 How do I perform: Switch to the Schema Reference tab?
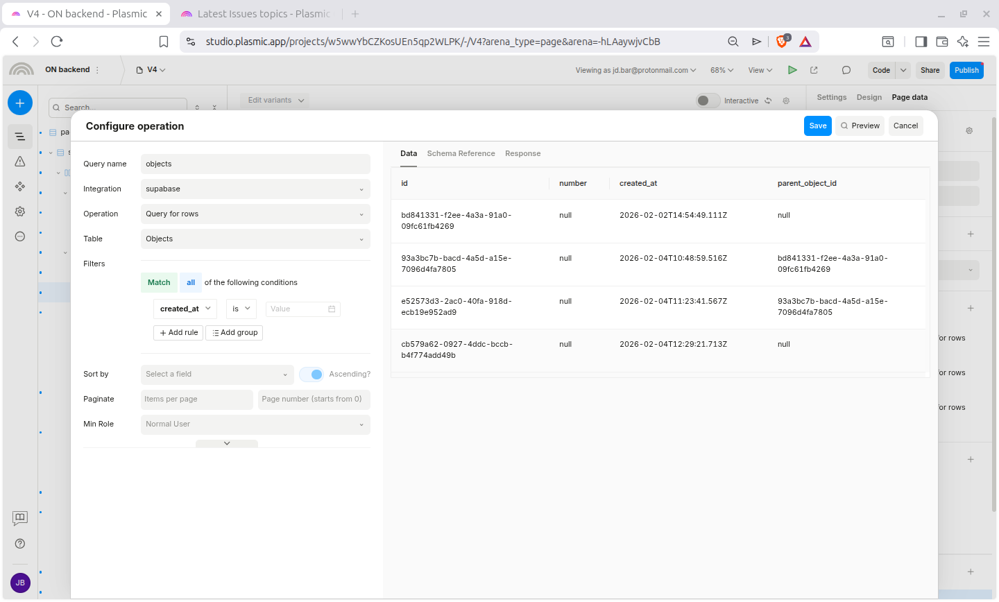point(461,154)
